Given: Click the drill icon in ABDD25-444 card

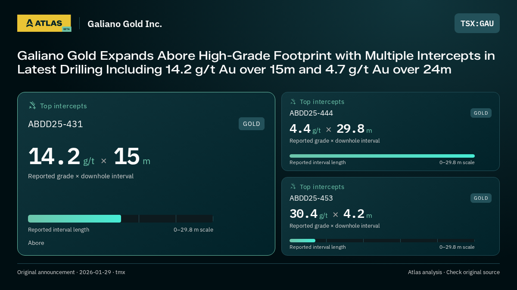Looking at the screenshot, I should [293, 101].
